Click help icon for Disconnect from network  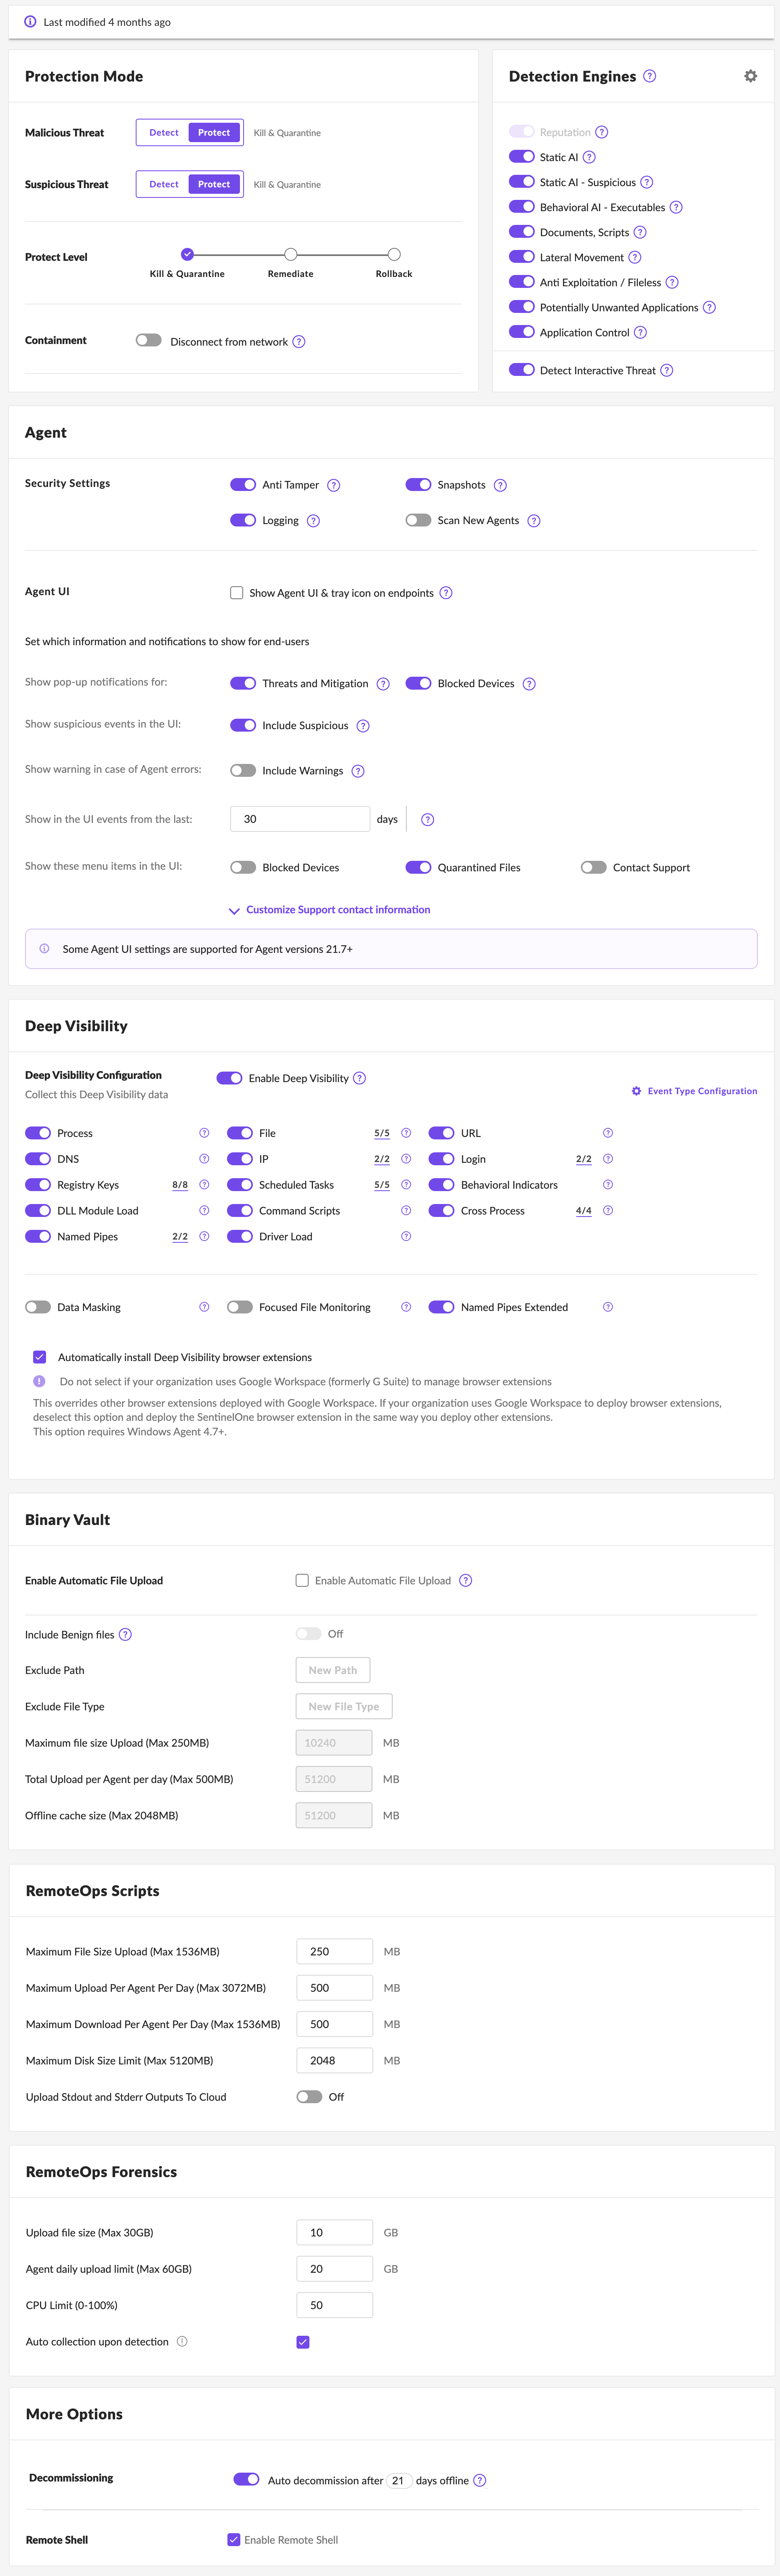[x=299, y=342]
